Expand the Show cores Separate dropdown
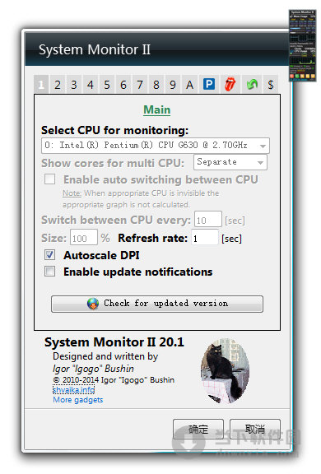The width and height of the screenshot is (321, 474). (230, 162)
